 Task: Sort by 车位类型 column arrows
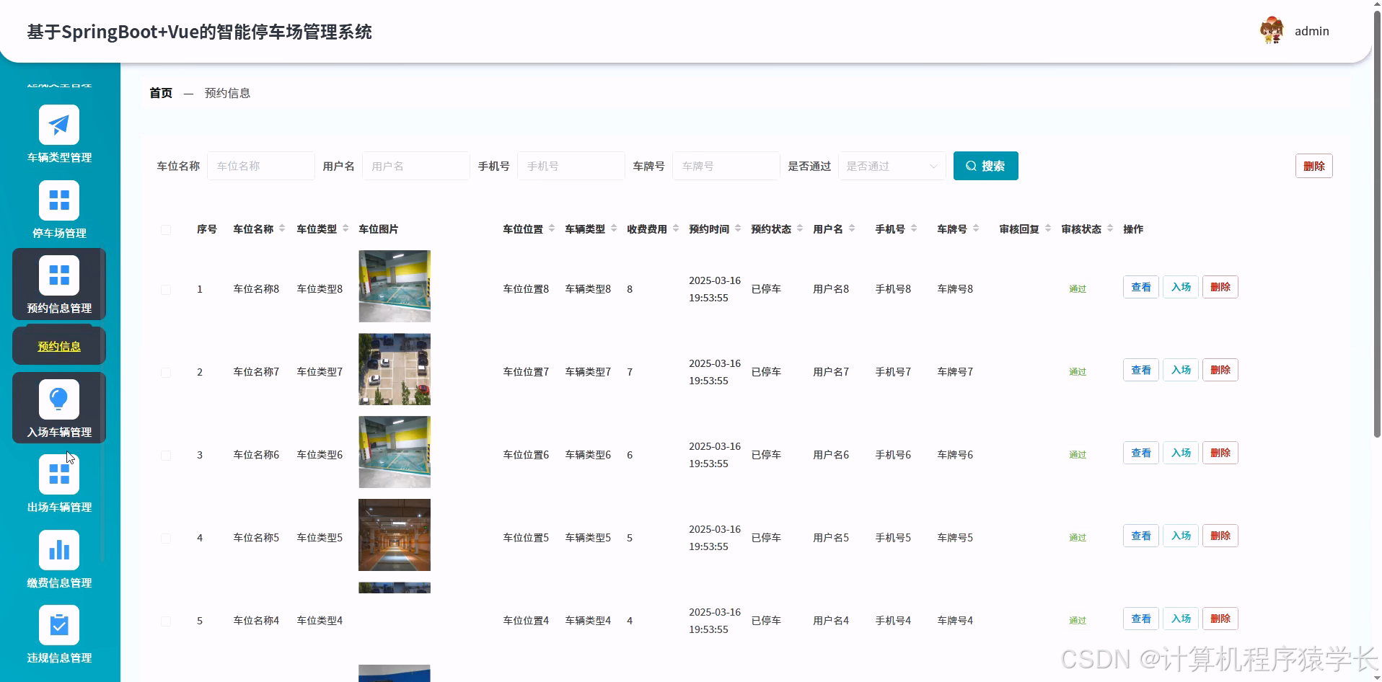click(x=345, y=229)
